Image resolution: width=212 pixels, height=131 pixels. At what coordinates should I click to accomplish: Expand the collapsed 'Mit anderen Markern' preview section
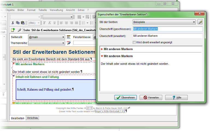coord(102,49)
